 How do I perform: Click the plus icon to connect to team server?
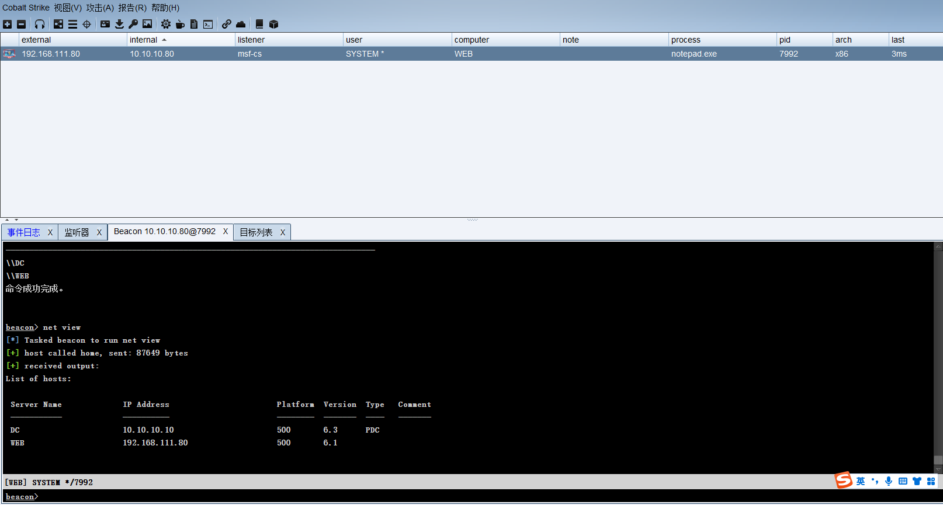[7, 24]
